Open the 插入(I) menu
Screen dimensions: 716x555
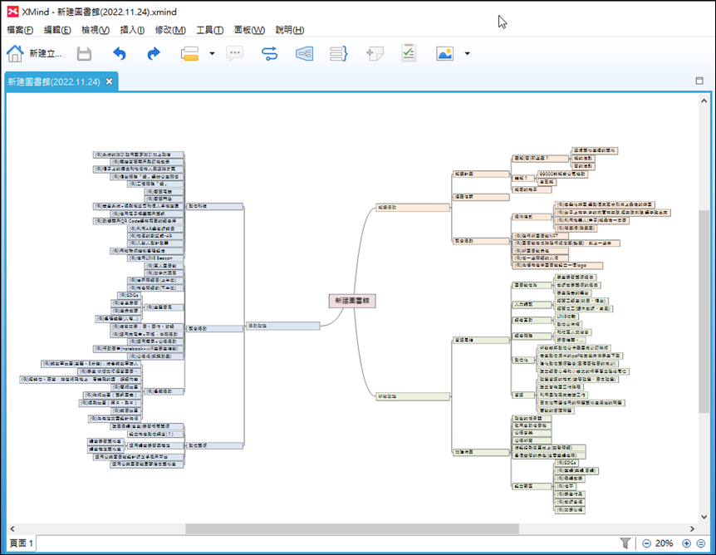tap(132, 30)
